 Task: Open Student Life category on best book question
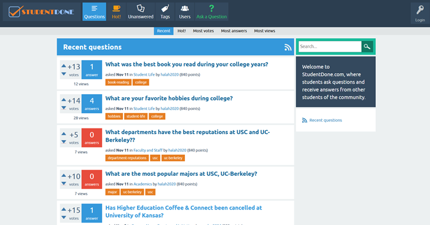144,74
